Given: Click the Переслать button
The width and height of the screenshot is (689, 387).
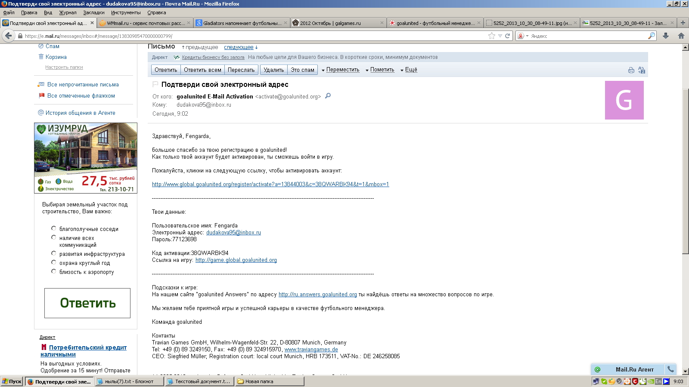Looking at the screenshot, I should [241, 70].
